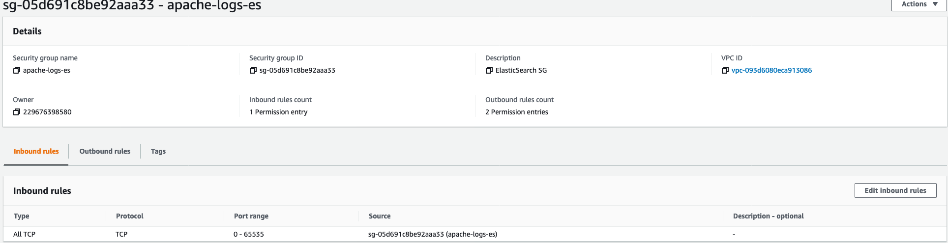
Task: Click the Protocol column header
Action: pyautogui.click(x=130, y=216)
